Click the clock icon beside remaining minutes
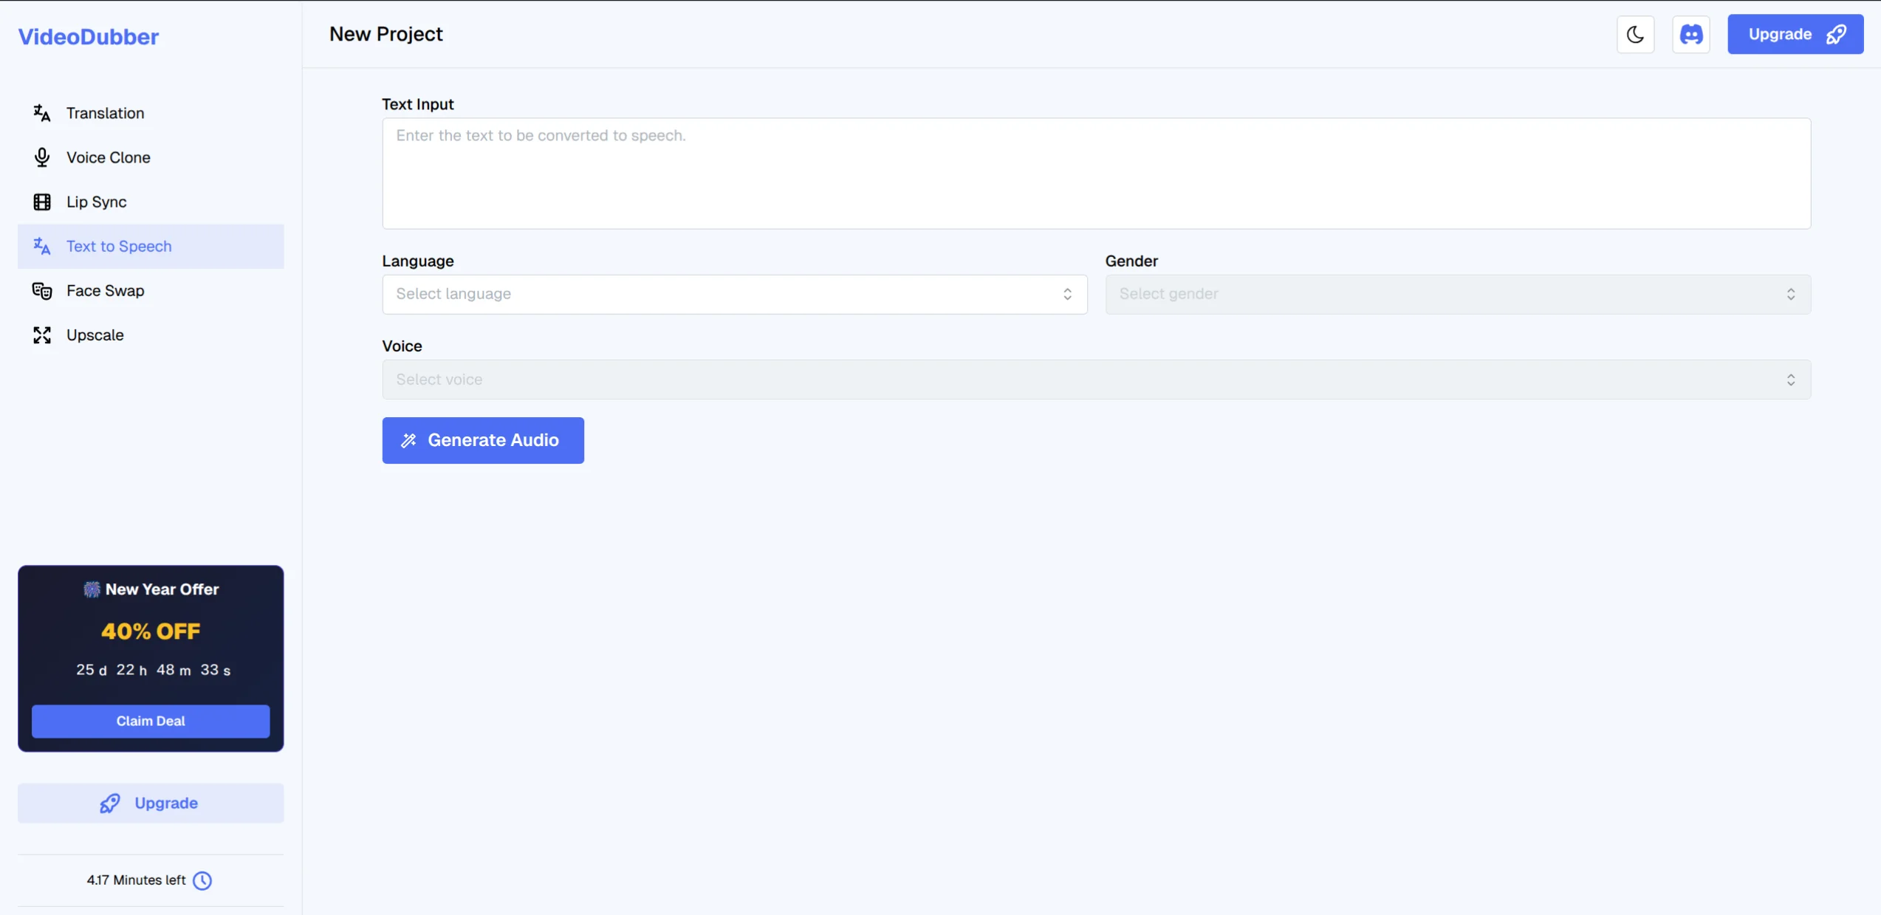This screenshot has width=1881, height=915. pyautogui.click(x=202, y=880)
